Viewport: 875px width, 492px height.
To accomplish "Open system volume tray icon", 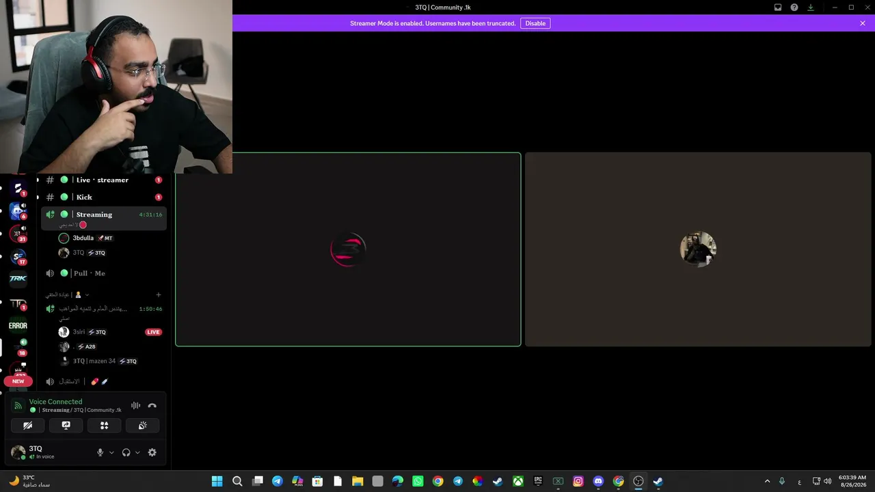I will 828,481.
